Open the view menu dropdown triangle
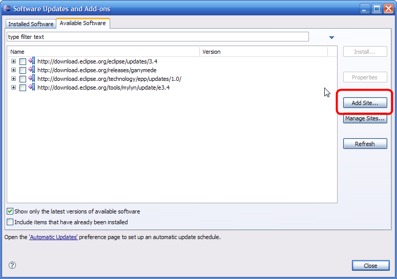The width and height of the screenshot is (397, 279). pos(331,37)
